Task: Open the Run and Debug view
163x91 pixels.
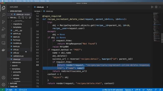Action: tap(3, 29)
